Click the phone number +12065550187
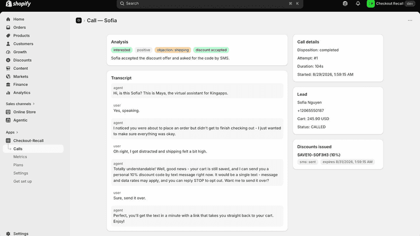The image size is (420, 236). point(310,110)
